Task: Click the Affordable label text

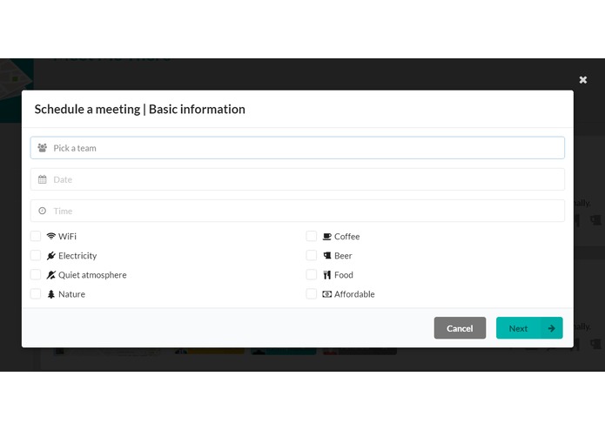Action: click(x=354, y=294)
